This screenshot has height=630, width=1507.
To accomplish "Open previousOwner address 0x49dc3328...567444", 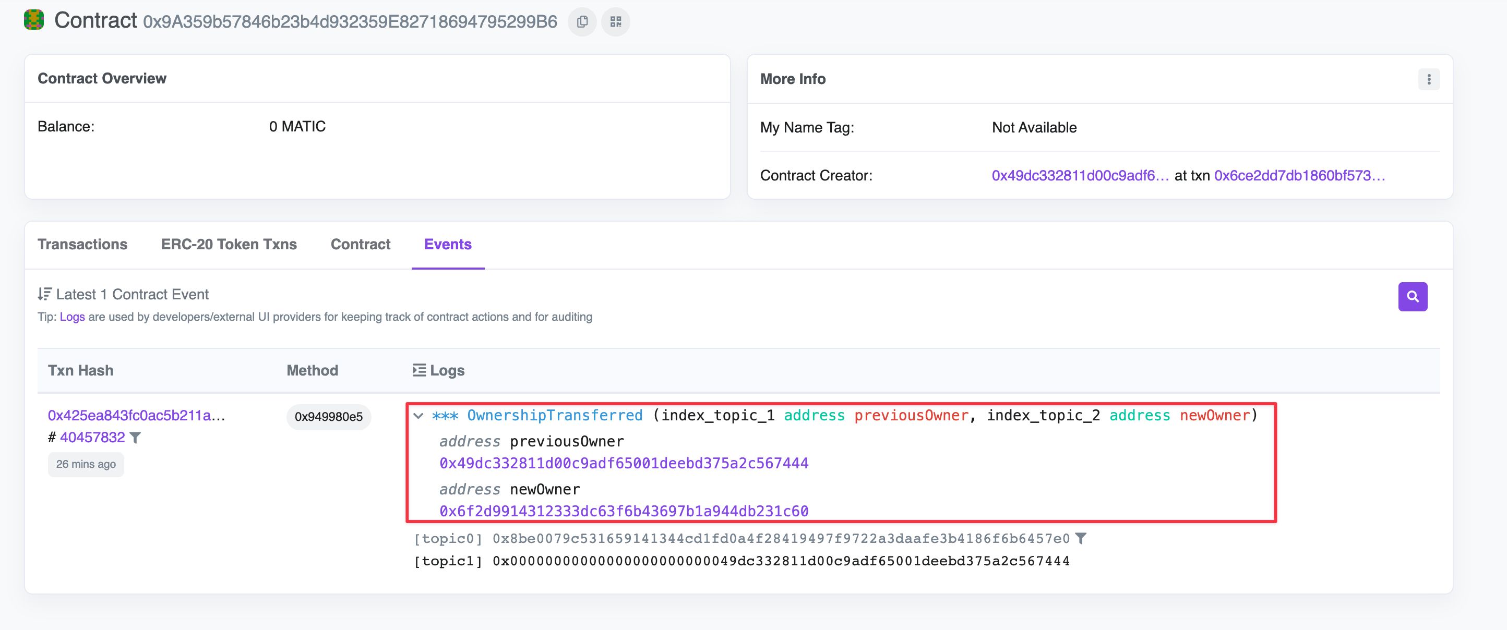I will [624, 463].
